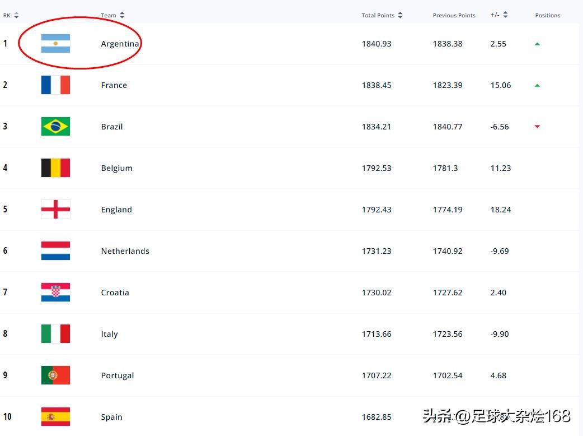Click the Netherlands flag icon
This screenshot has width=583, height=436.
(55, 251)
